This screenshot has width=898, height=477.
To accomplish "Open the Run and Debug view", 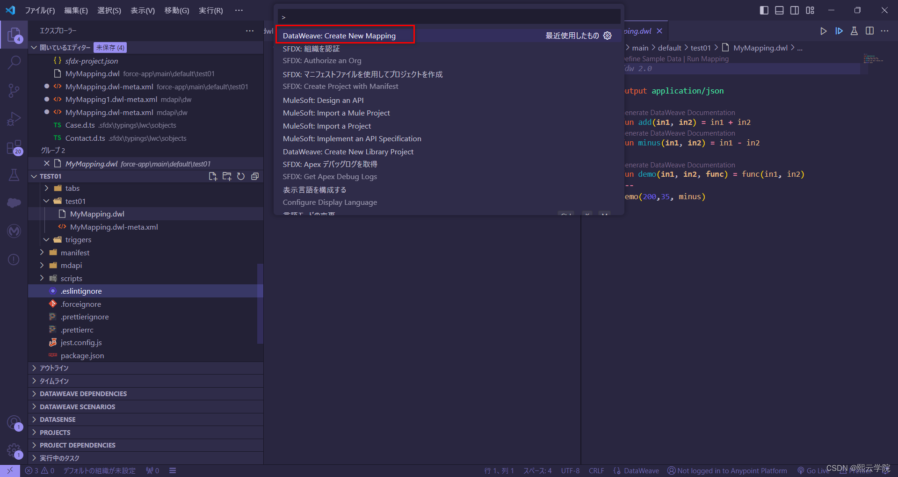I will point(14,119).
